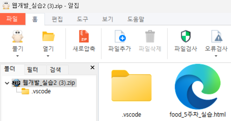Image resolution: width=231 pixels, height=121 pixels.
Task: Switch to the 홈 ribbon tab
Action: point(35,19)
